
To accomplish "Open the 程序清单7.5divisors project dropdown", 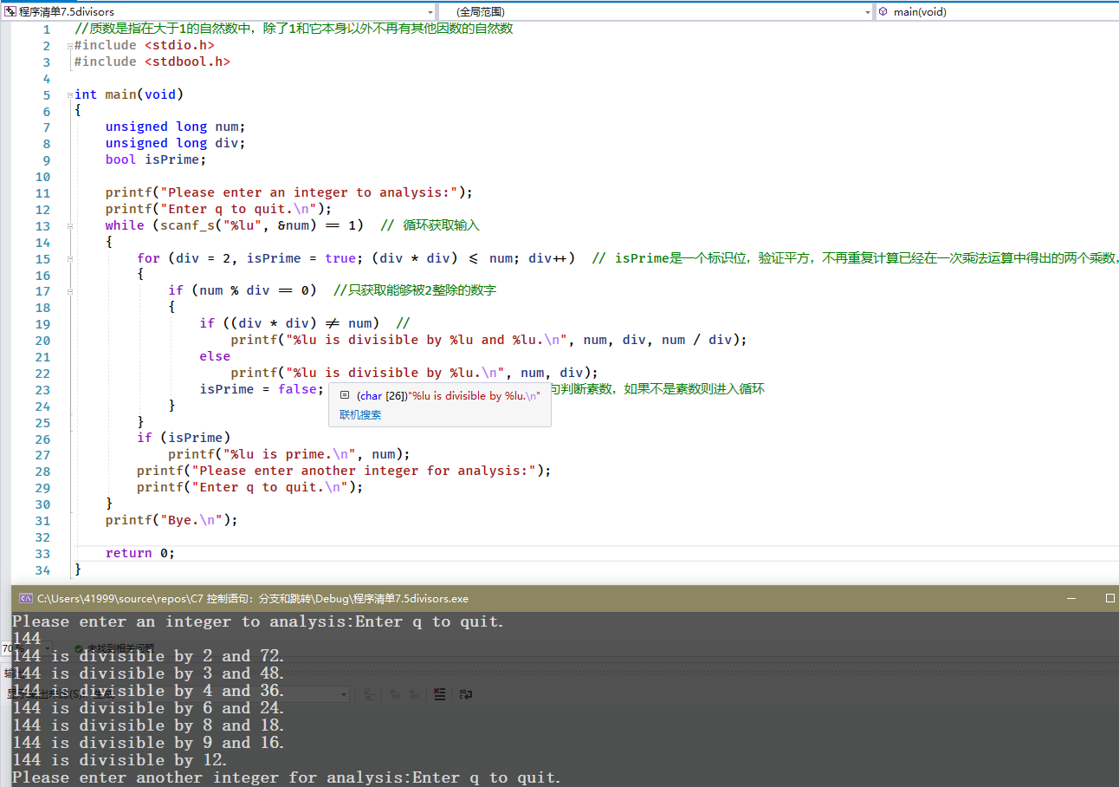I will click(x=217, y=11).
